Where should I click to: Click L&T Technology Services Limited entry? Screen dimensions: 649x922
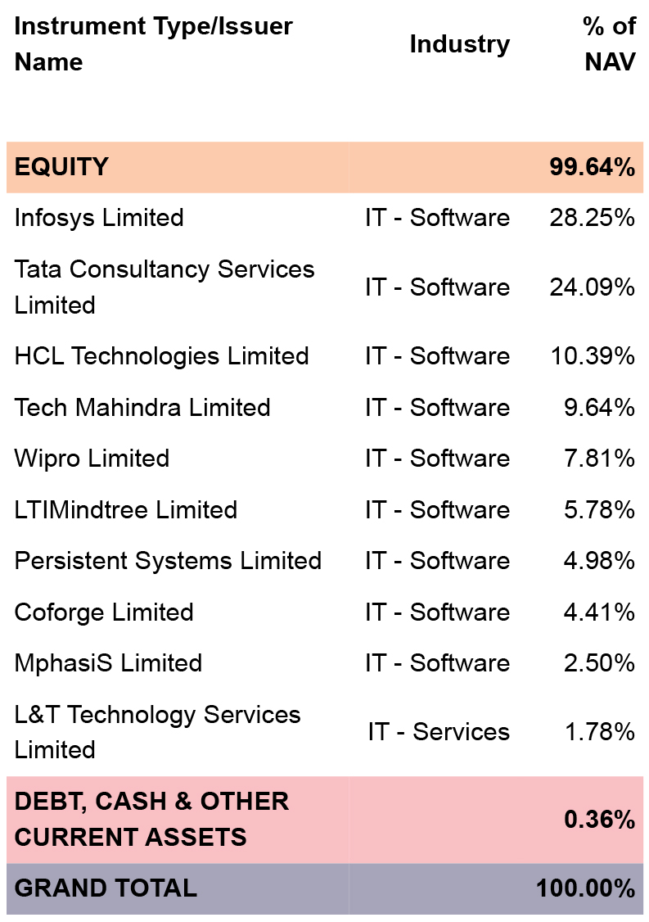158,732
